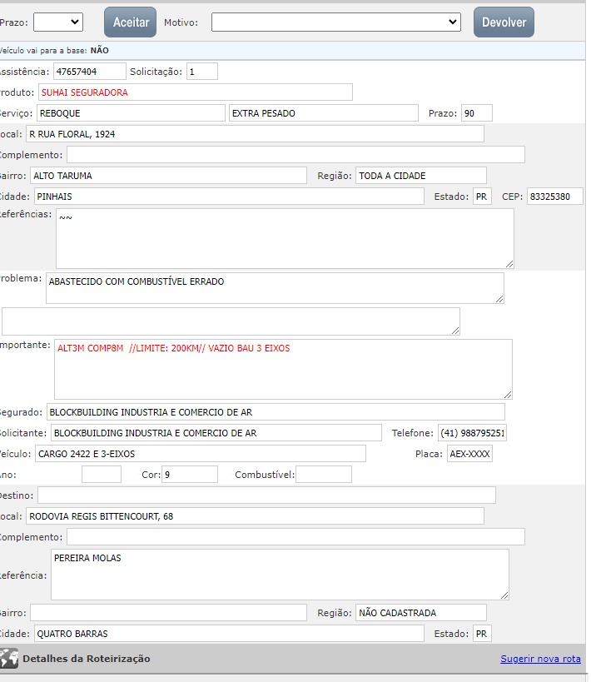Click the Assistência number field
The width and height of the screenshot is (591, 682).
pyautogui.click(x=89, y=72)
